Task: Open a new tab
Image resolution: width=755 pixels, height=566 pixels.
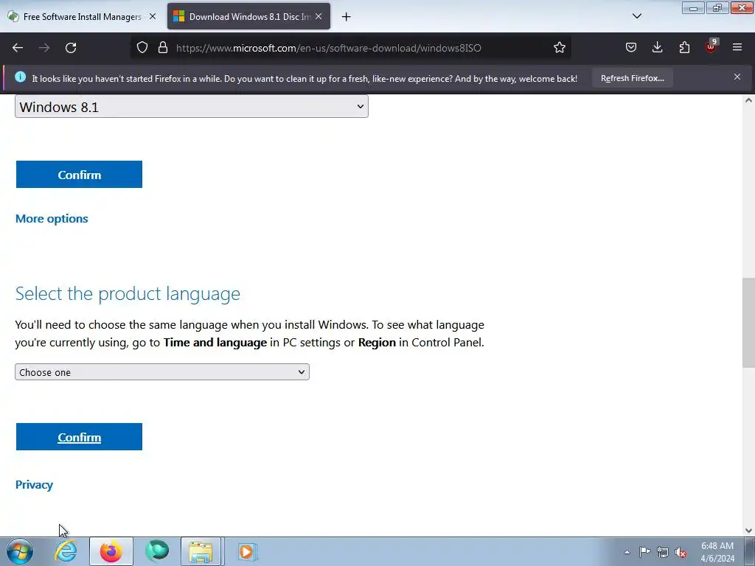Action: 347,17
